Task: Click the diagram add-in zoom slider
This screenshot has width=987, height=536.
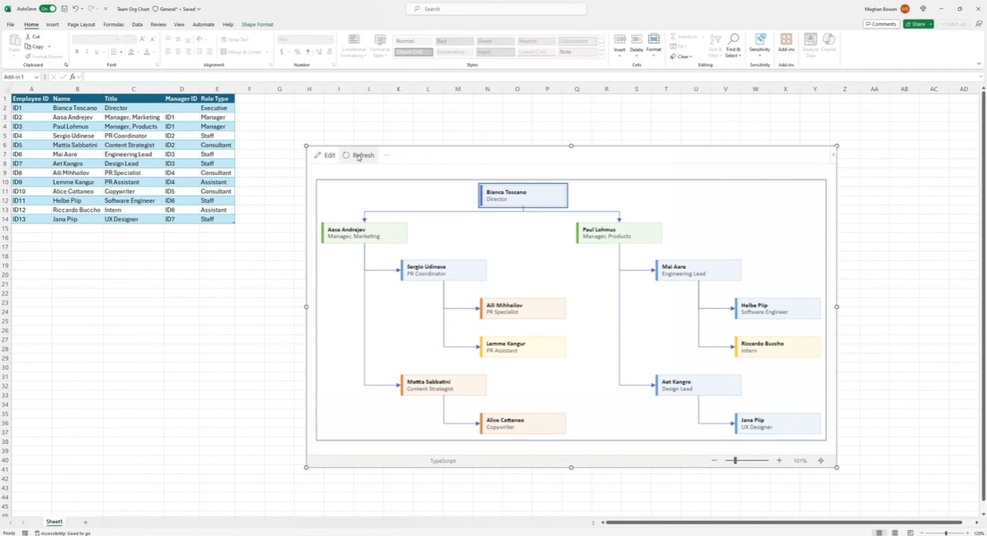Action: (736, 461)
